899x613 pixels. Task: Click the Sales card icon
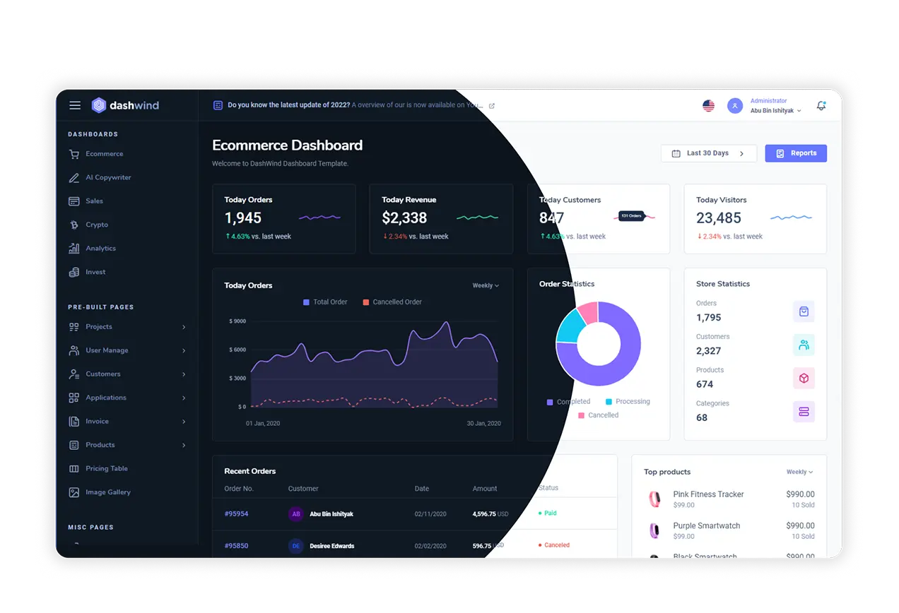point(74,201)
